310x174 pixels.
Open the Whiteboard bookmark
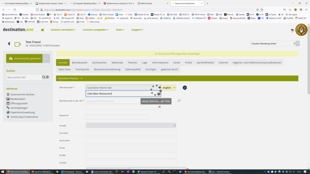[8, 22]
